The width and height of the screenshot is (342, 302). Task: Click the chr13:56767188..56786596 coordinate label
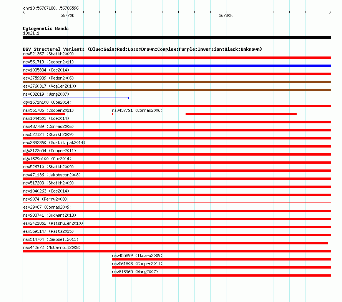[x=51, y=8]
